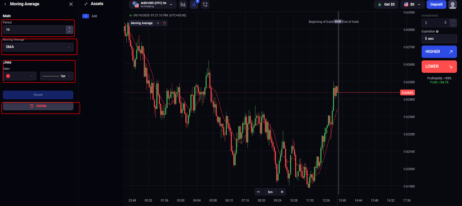Add a new asset with plus button
The image size is (462, 206).
85,16
